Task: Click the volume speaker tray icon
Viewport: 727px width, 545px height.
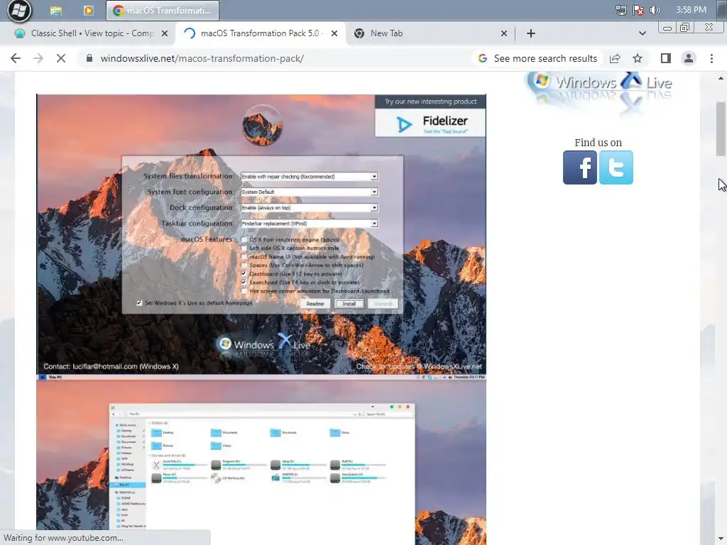Action: tap(655, 10)
